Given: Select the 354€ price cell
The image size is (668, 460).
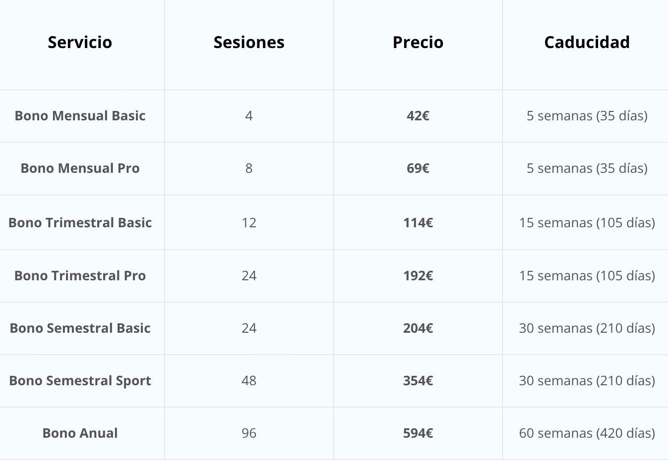Looking at the screenshot, I should coord(418,381).
